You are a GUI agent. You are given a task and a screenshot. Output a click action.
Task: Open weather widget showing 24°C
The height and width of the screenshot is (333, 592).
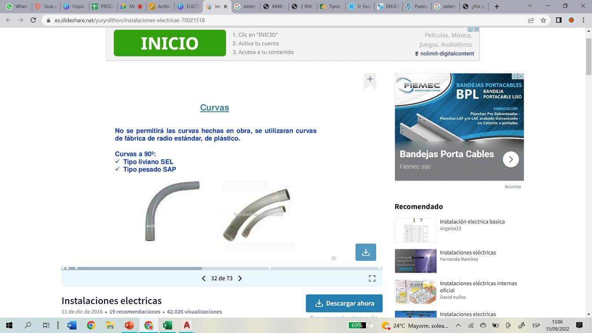tap(414, 326)
